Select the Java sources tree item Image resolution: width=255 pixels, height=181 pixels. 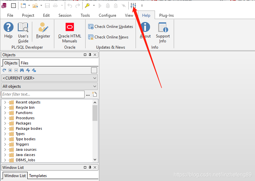pyautogui.click(x=26, y=149)
